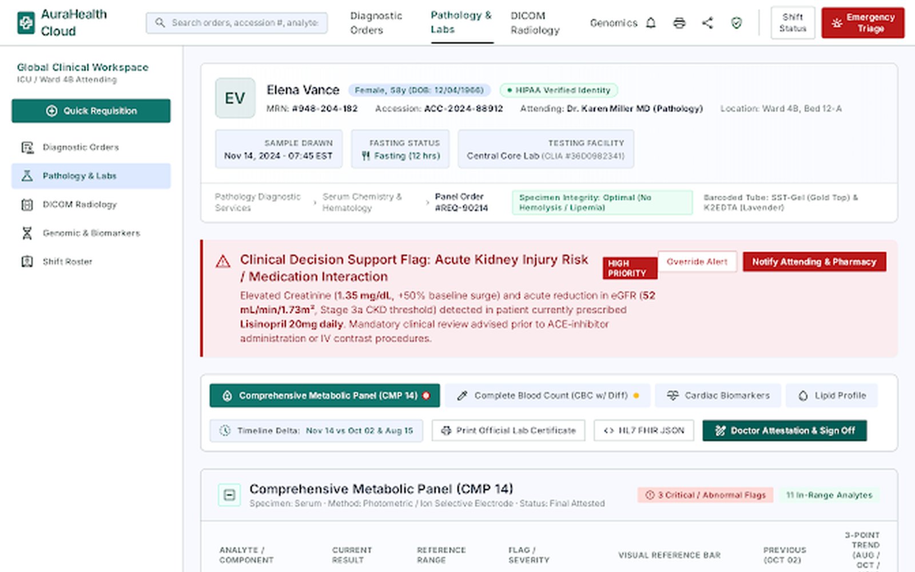Click Notify Attending & Pharmacy button

pyautogui.click(x=814, y=262)
